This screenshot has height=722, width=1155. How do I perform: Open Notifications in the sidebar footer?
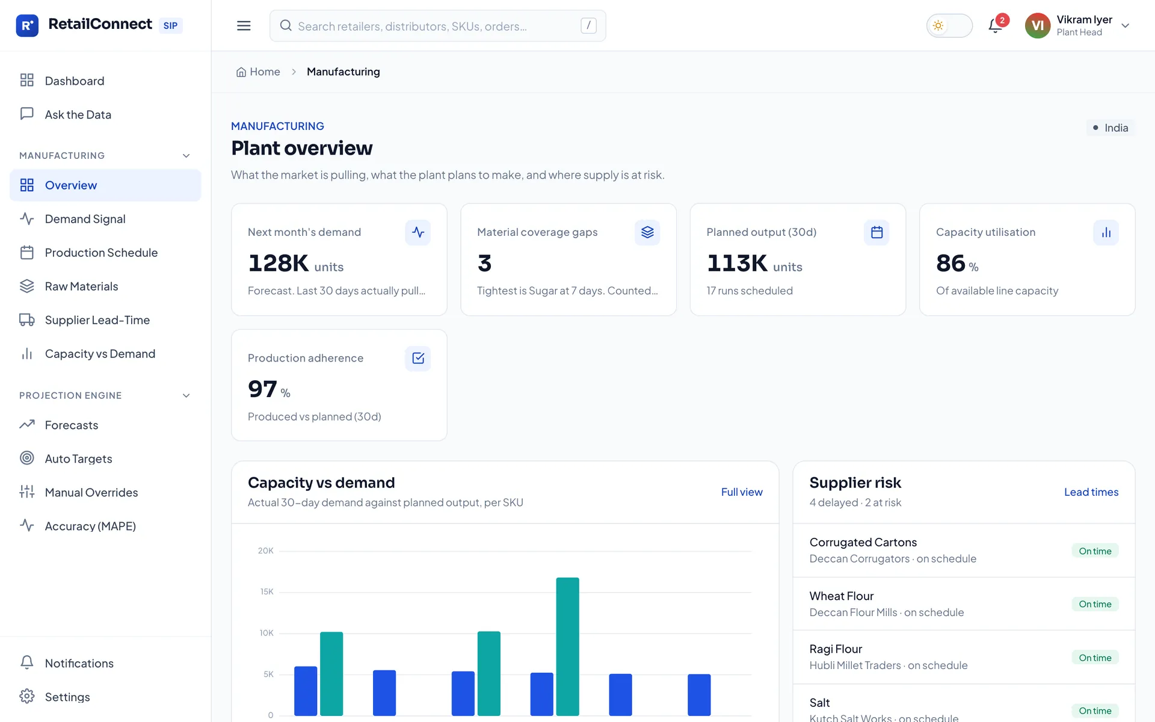105,663
